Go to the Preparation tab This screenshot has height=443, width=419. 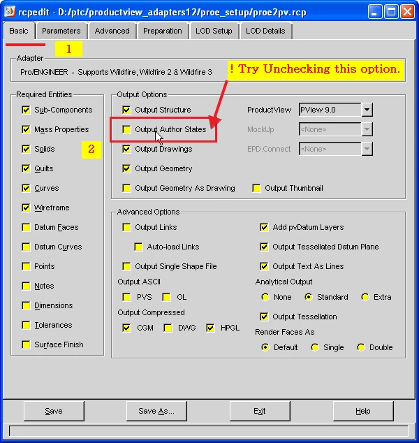[x=162, y=31]
